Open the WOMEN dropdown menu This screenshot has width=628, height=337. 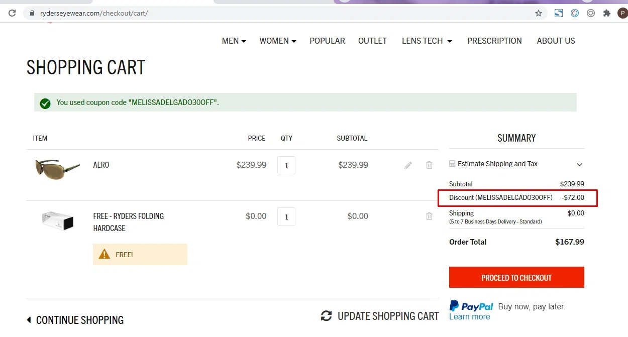(x=278, y=41)
